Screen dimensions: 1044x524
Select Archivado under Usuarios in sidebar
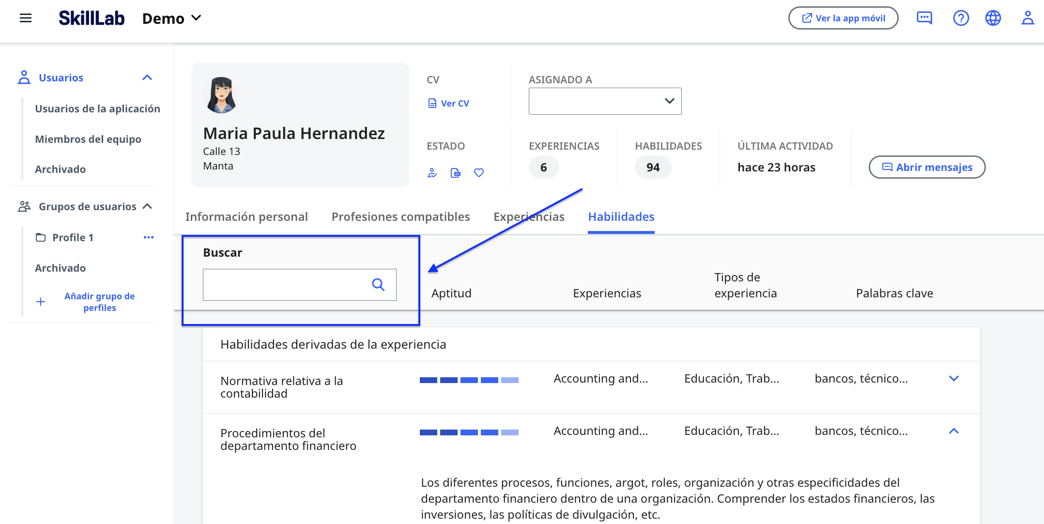[60, 169]
